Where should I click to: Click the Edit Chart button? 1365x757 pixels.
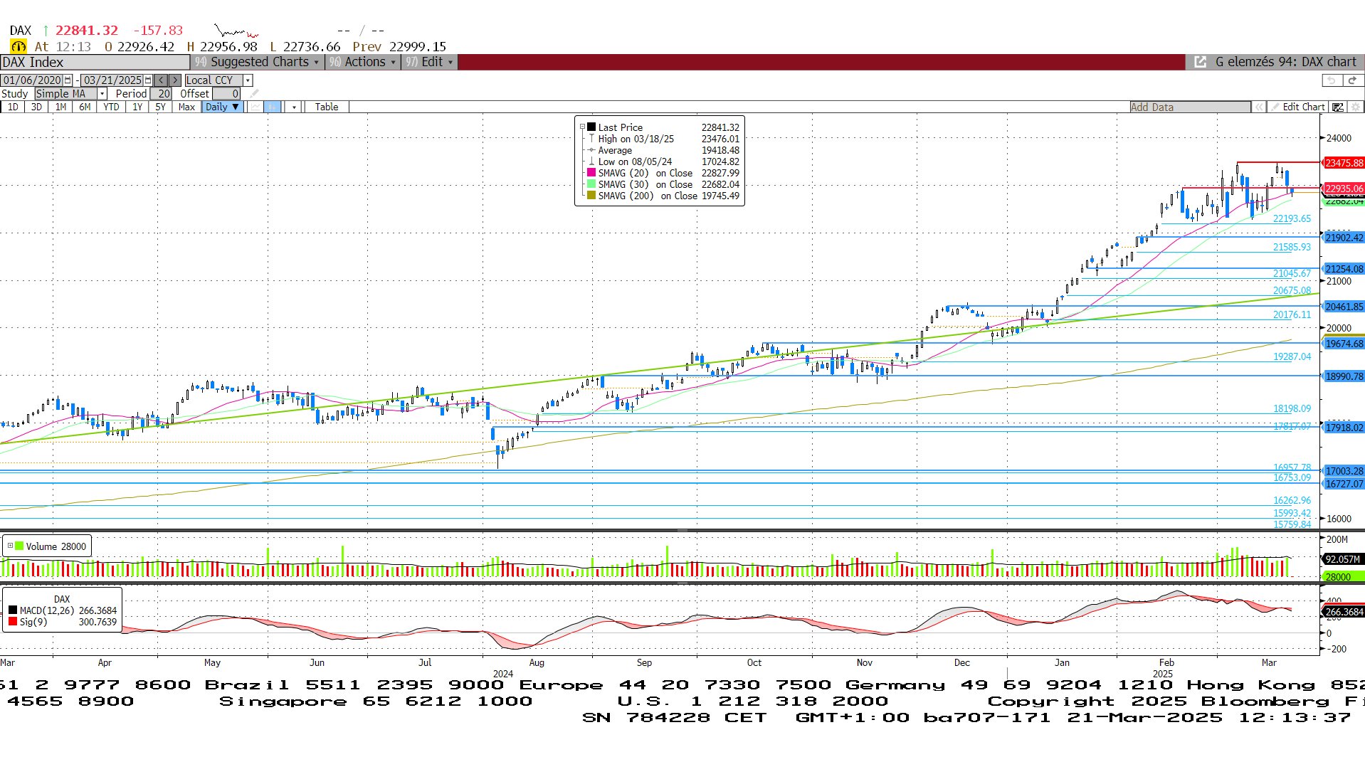(1298, 107)
